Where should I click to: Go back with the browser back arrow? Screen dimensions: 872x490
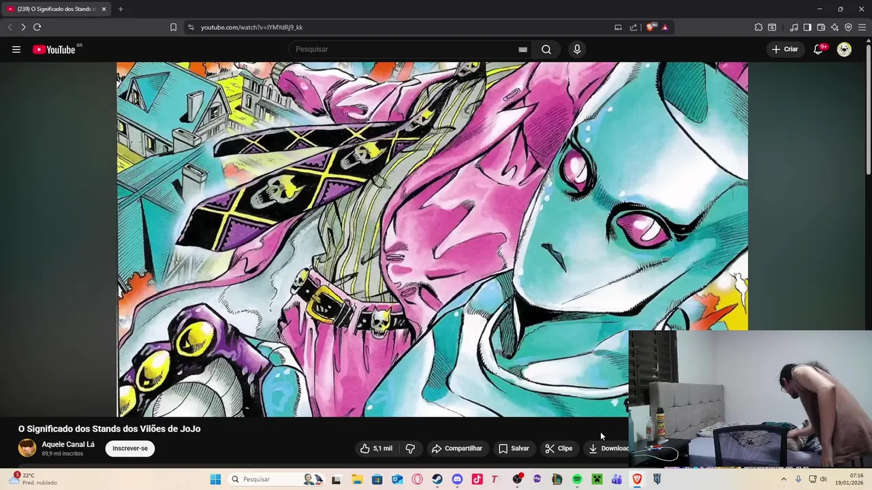click(10, 27)
